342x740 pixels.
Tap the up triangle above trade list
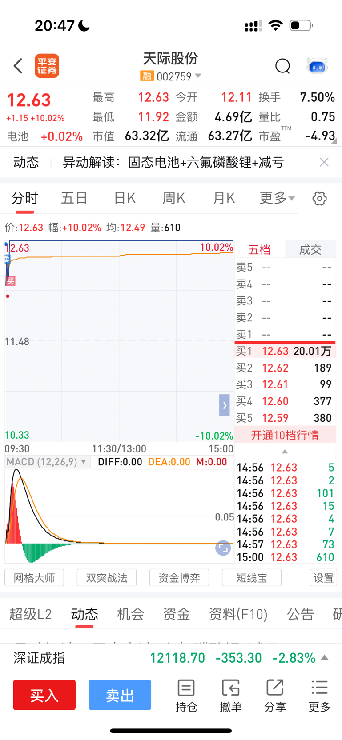pyautogui.click(x=285, y=452)
